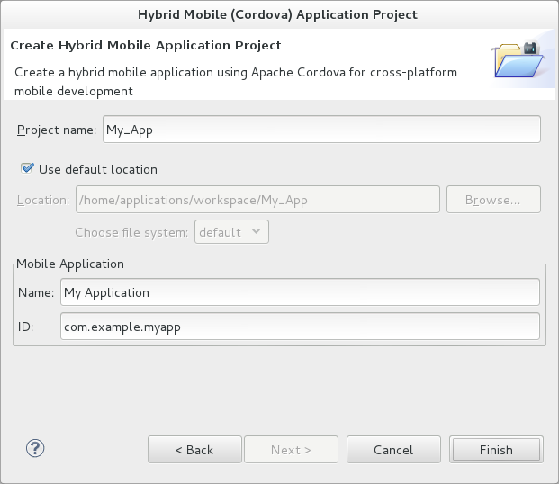
Task: Click the Project name: label
Action: tap(57, 130)
